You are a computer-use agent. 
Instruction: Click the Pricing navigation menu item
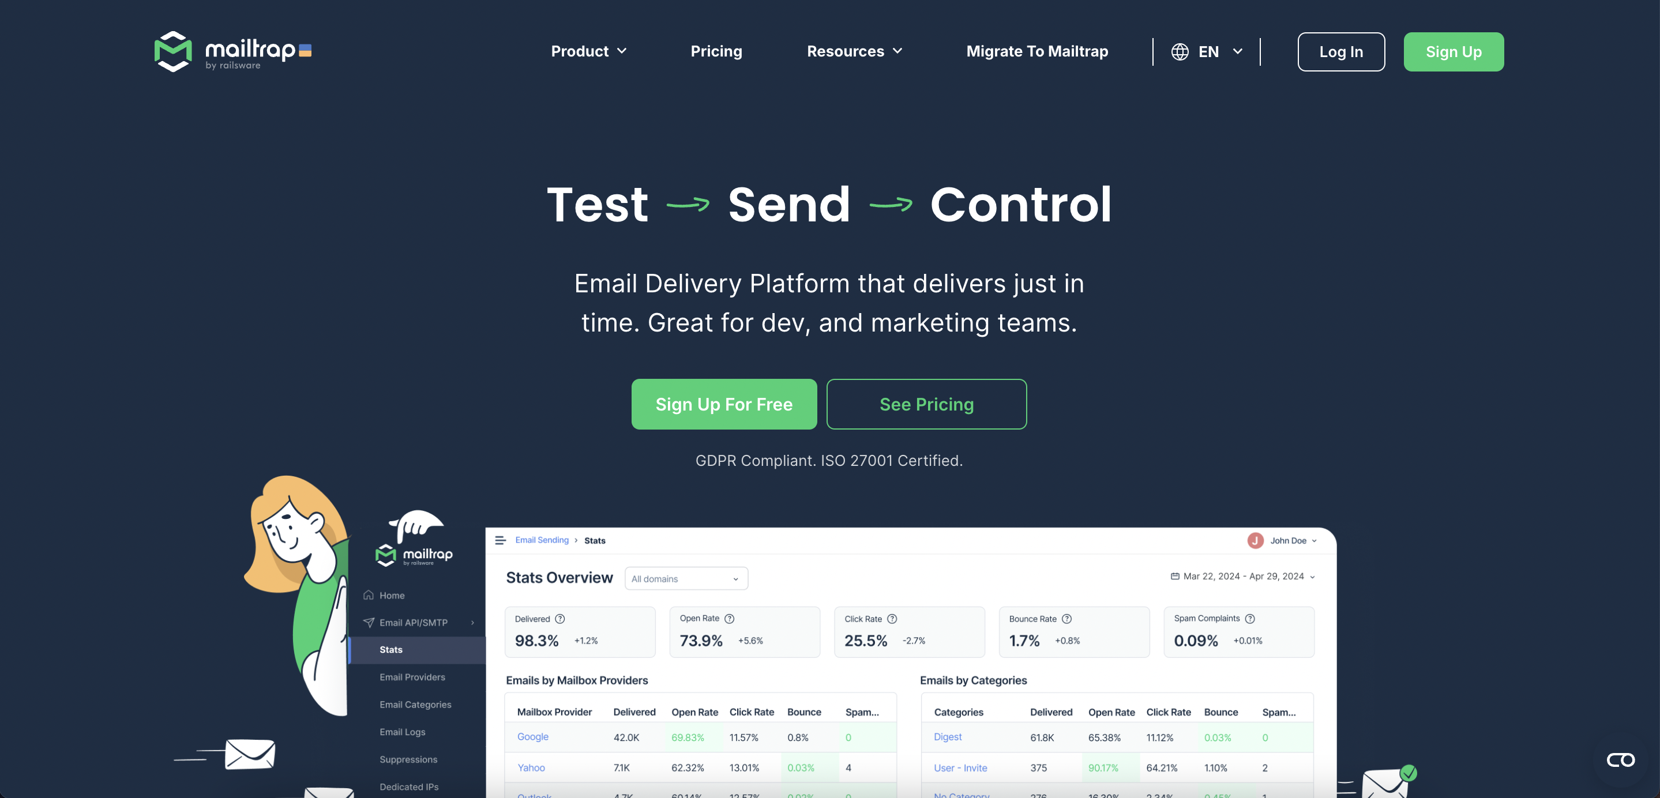click(x=716, y=51)
